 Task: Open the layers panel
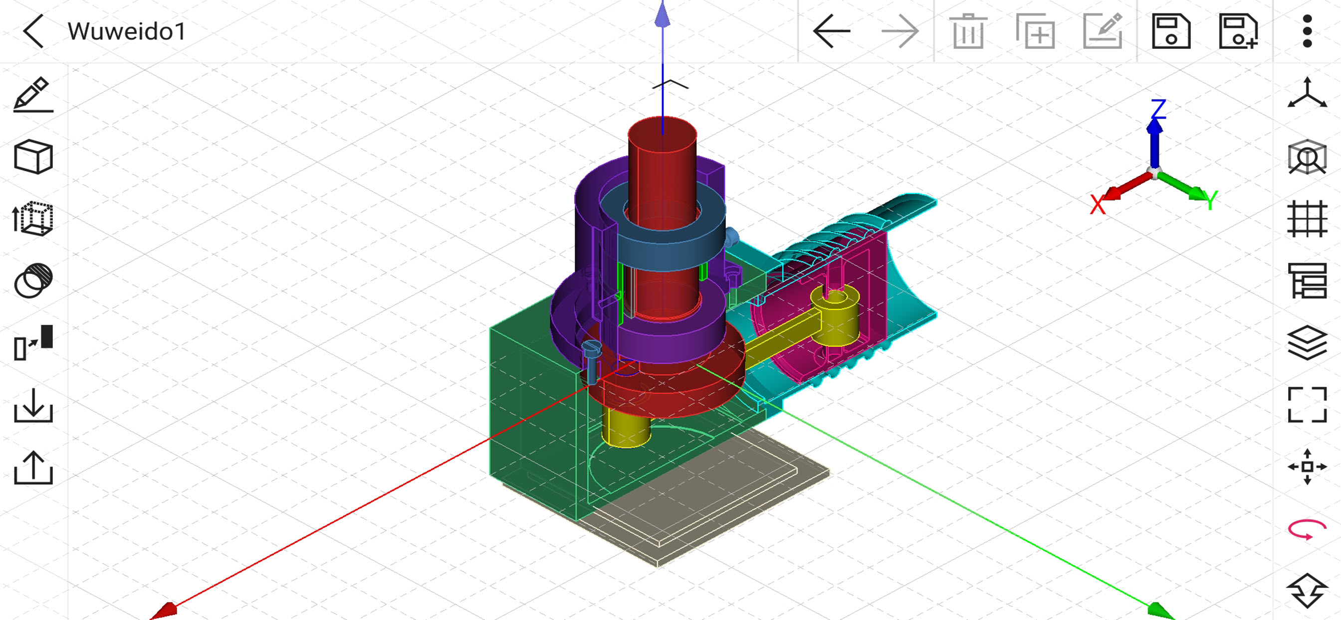[x=1307, y=343]
